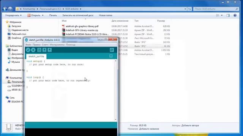243x136 pixels.
Task: Select ARXIV (E:) drive
Action: 16,90
